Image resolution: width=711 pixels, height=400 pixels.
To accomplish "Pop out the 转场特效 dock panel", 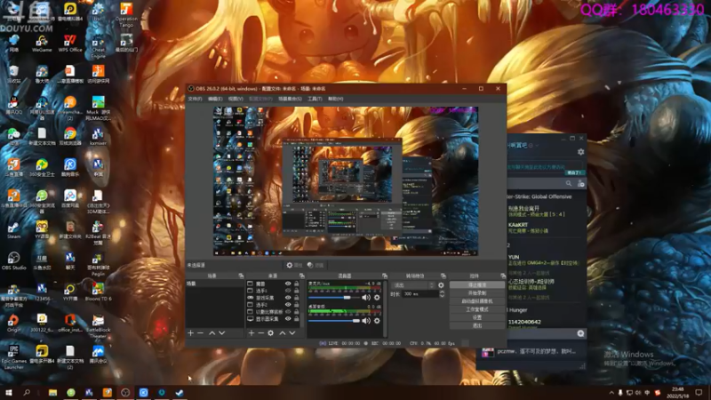I will (443, 276).
